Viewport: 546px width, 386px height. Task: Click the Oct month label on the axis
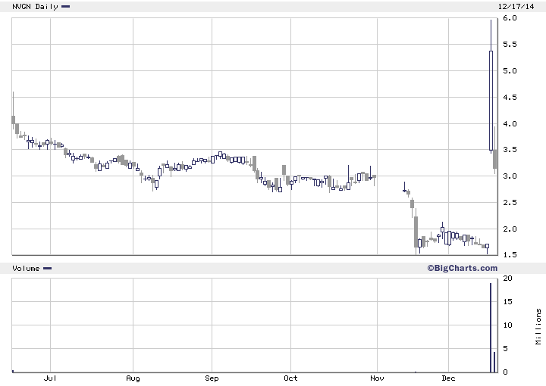coord(290,378)
